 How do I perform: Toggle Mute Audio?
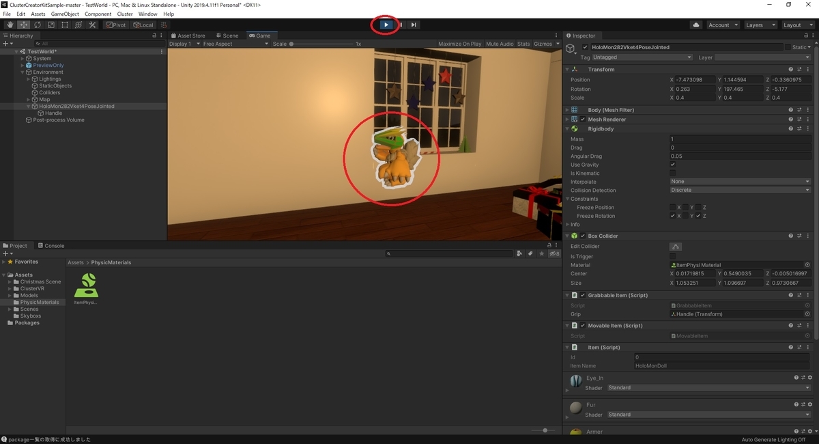(x=500, y=44)
